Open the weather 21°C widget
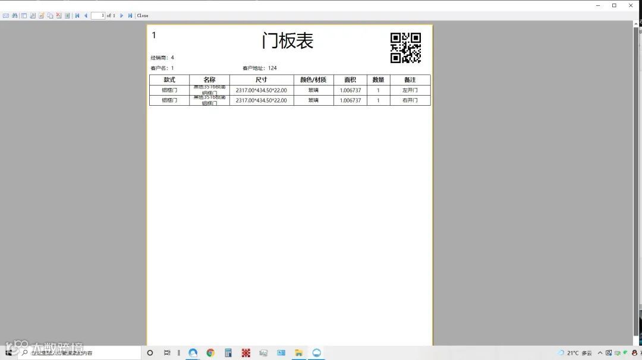 [x=575, y=353]
